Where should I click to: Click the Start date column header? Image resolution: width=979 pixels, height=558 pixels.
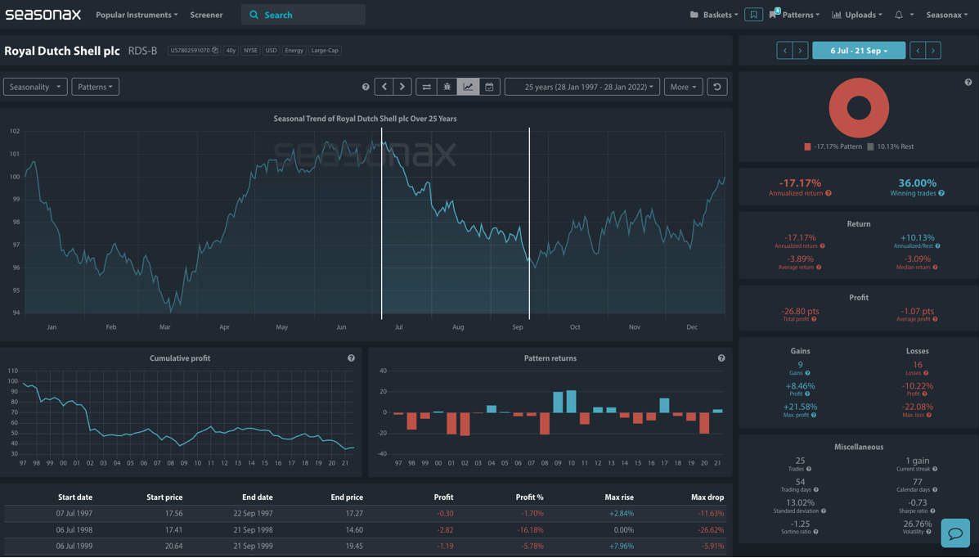[x=75, y=497]
